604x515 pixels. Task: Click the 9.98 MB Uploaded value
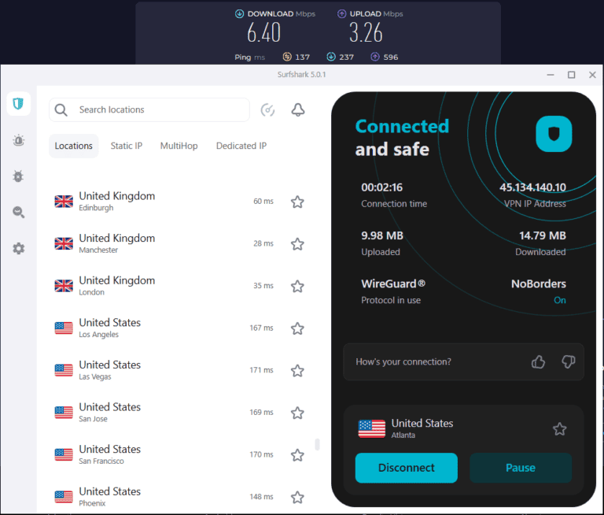382,235
